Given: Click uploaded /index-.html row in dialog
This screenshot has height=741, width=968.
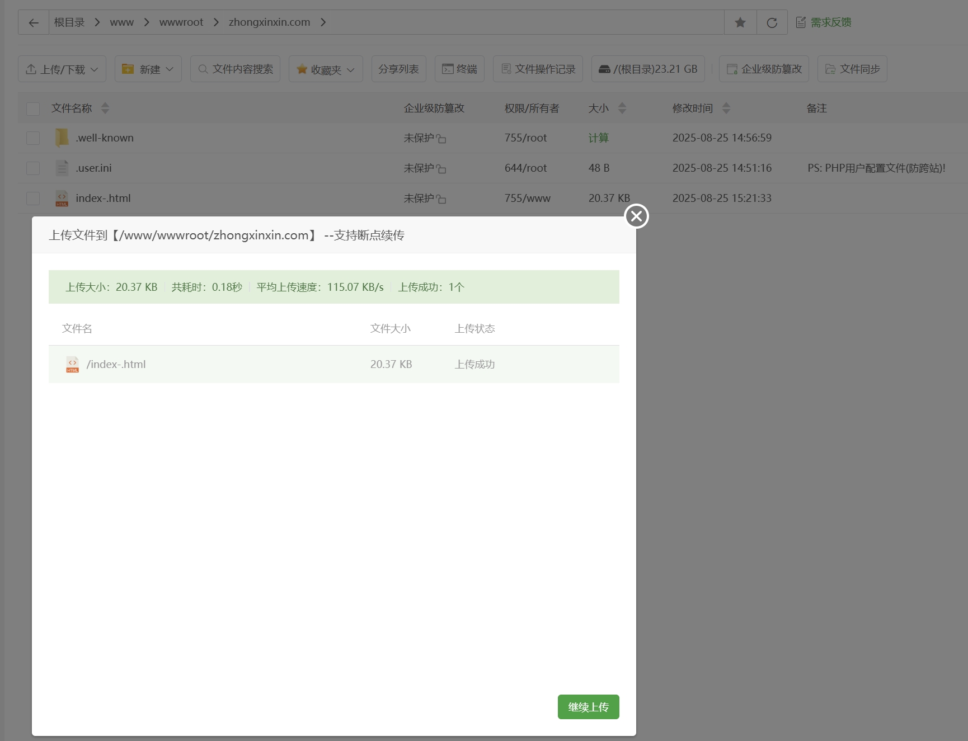Looking at the screenshot, I should [334, 364].
